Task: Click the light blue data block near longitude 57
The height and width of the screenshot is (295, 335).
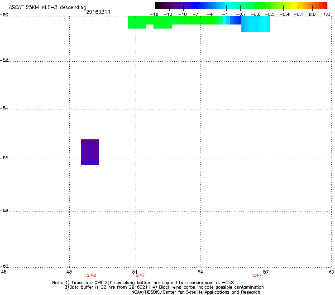Action: click(256, 24)
